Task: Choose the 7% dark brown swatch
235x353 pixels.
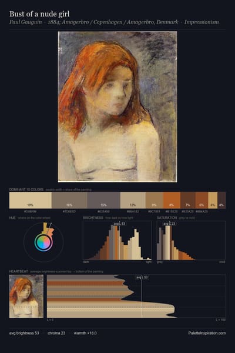Action: coord(188,200)
